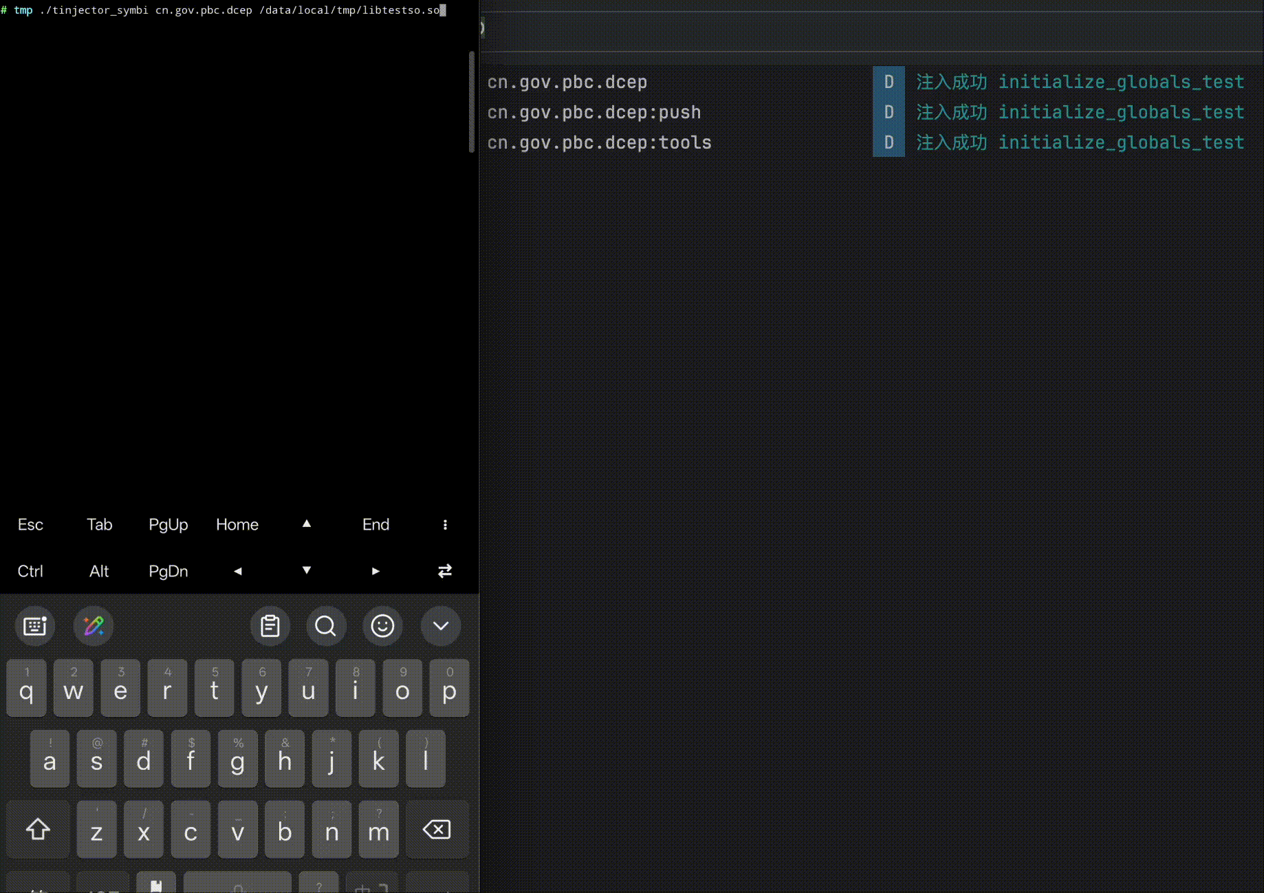Tap the swap arrows extra key
Screen dimensions: 1264x893
(445, 571)
